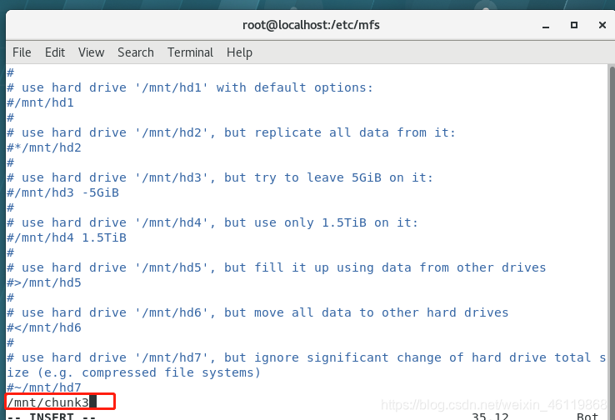Click the line '#</mnt/hd6'
Image resolution: width=615 pixels, height=420 pixels.
pos(44,327)
